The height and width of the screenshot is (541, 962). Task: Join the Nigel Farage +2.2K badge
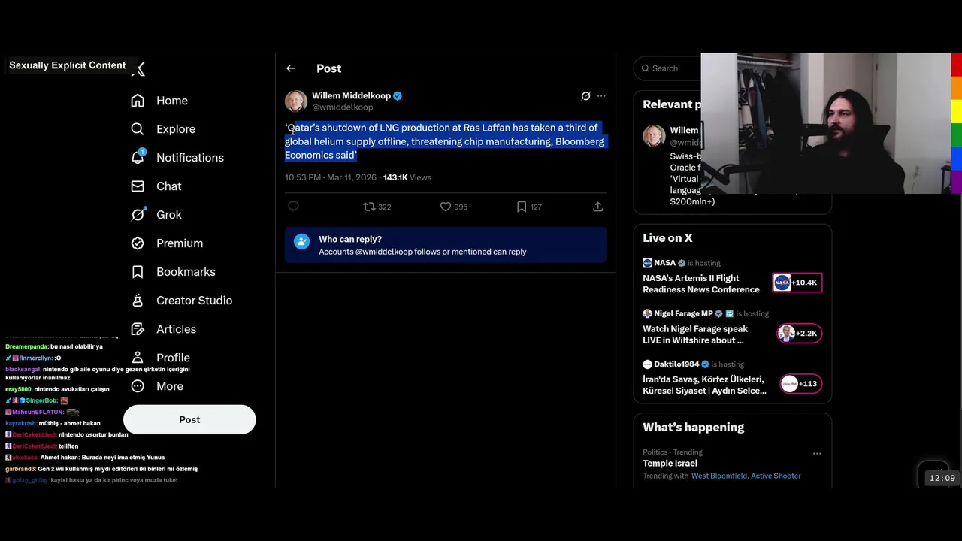pyautogui.click(x=799, y=333)
